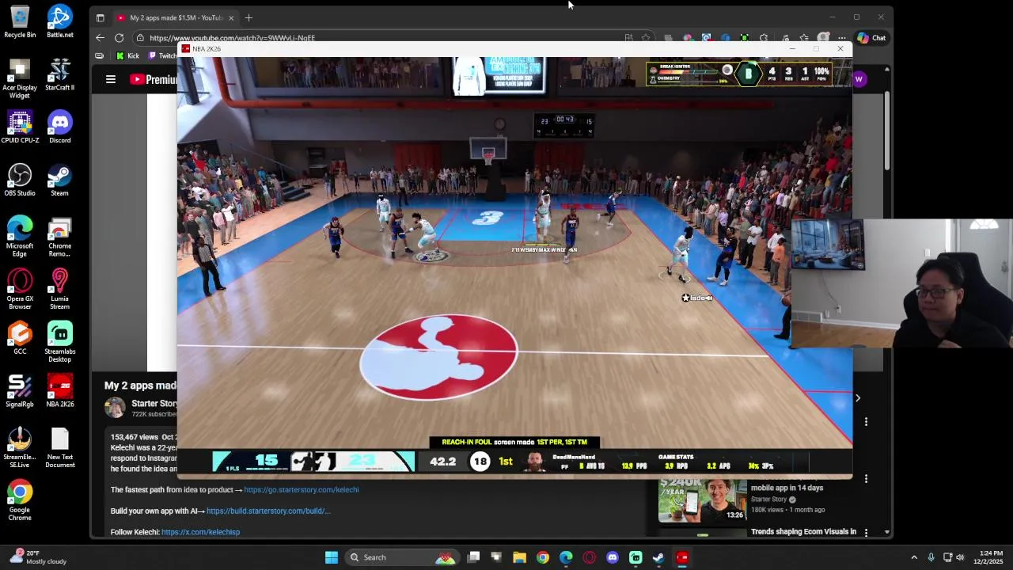Open Opera GX Browser desktop icon
1013x570 pixels.
(20, 290)
